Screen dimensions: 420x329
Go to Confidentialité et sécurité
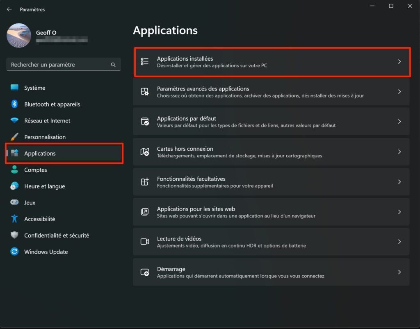(64, 236)
